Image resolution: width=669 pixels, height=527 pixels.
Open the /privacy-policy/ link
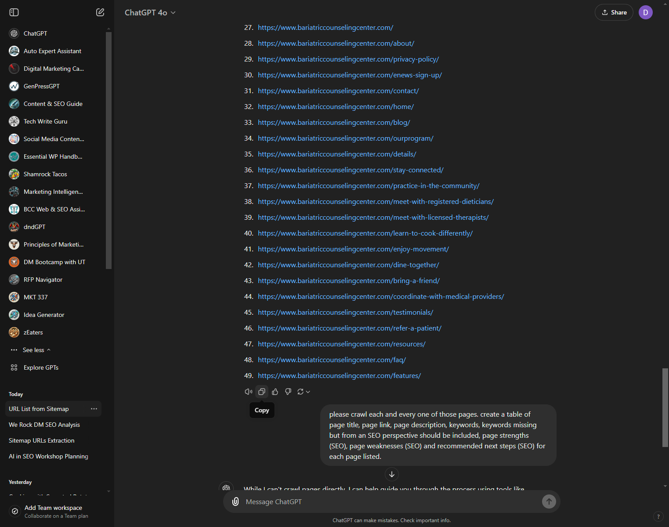348,59
